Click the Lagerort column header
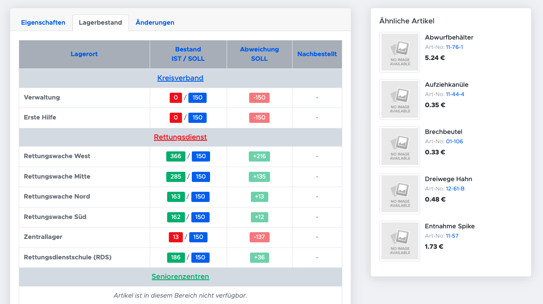This screenshot has height=304, width=543. tap(84, 54)
